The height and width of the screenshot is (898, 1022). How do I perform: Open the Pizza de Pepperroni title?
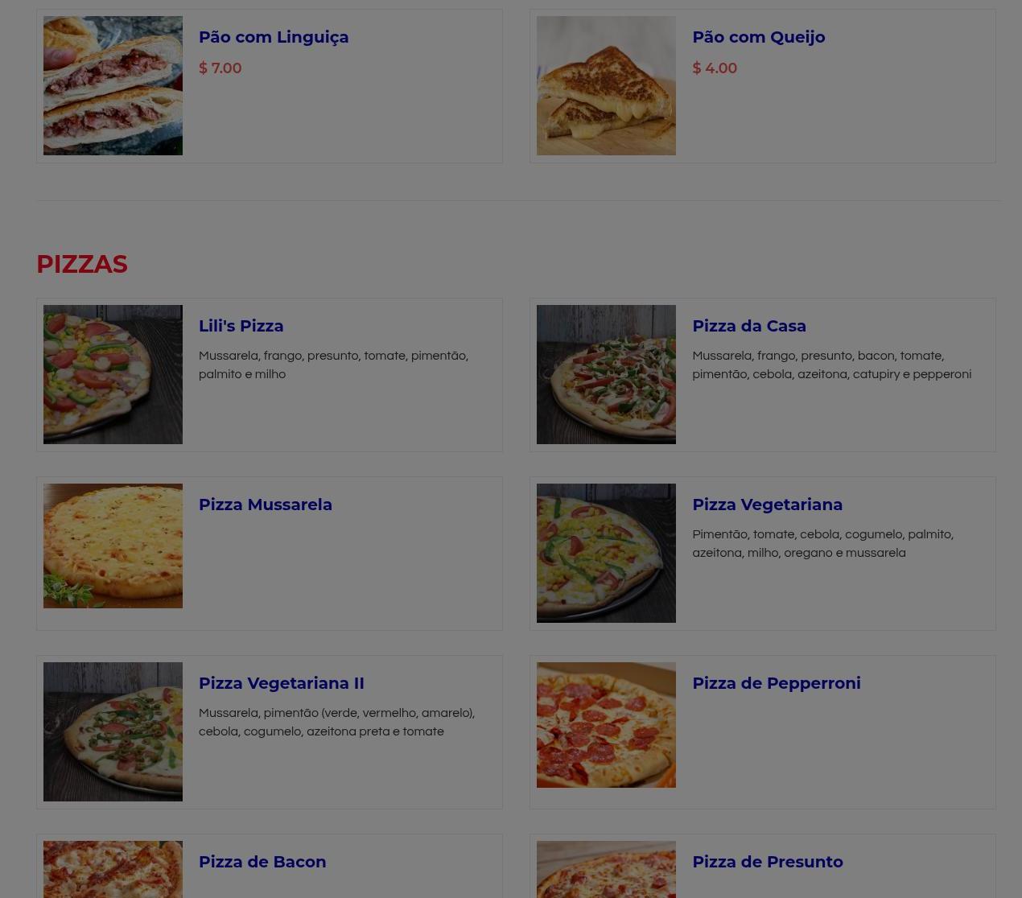(777, 683)
